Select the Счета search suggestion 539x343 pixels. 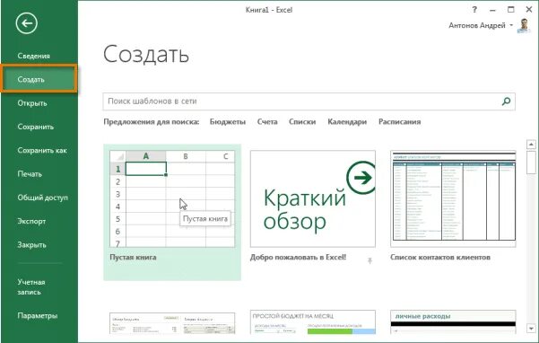(267, 122)
